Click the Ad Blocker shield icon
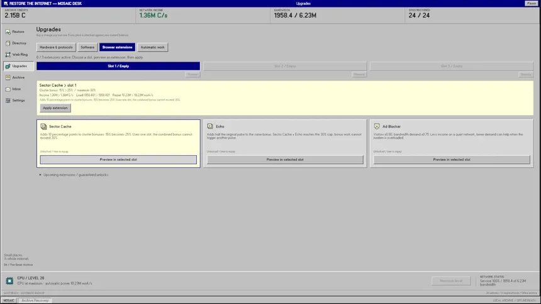This screenshot has height=304, width=541. (x=377, y=126)
